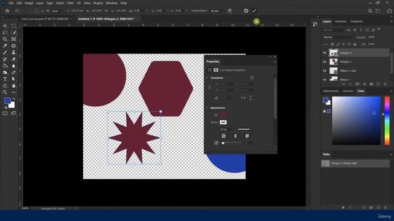Select the Eraser tool
The height and width of the screenshot is (221, 394).
coord(14,59)
